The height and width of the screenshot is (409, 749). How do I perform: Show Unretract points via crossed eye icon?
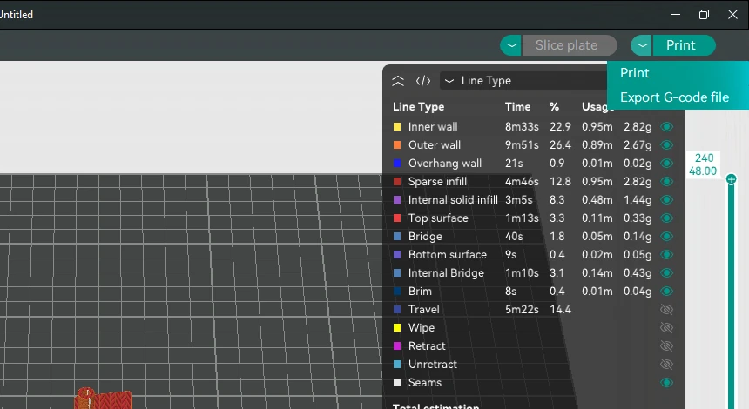click(667, 364)
